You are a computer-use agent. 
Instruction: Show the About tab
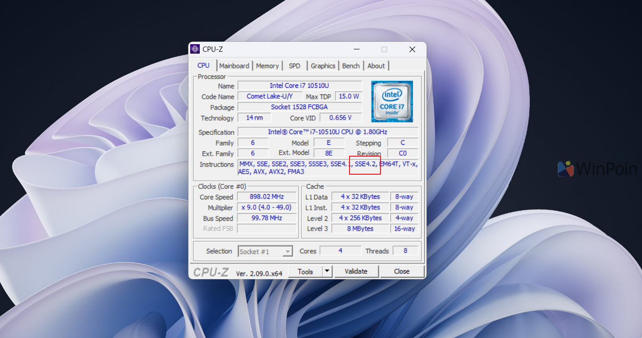pyautogui.click(x=376, y=66)
